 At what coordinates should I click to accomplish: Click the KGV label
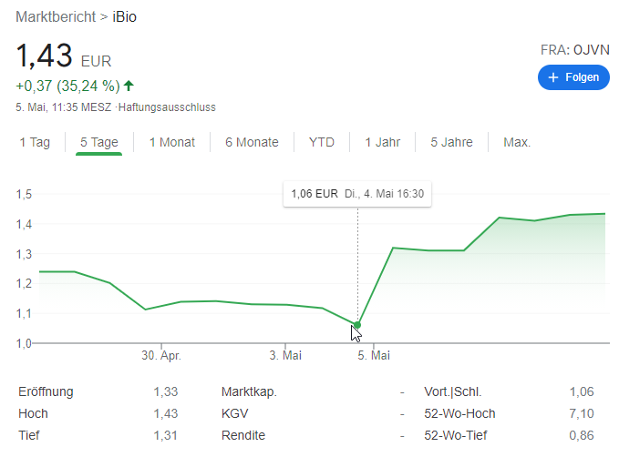pos(235,413)
